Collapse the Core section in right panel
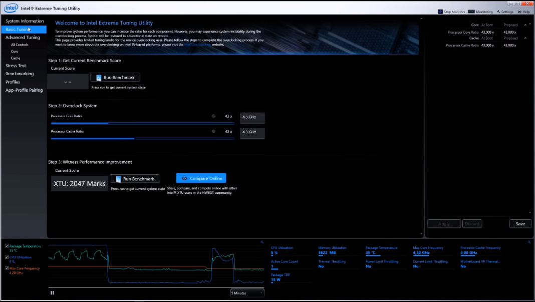Viewport: 535px width, 302px height. tap(525, 25)
